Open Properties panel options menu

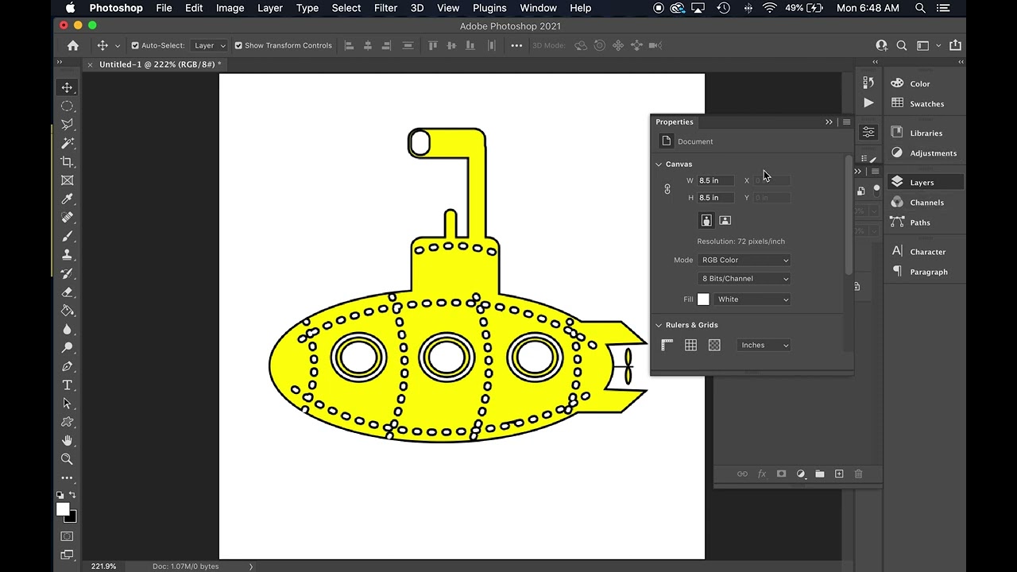(846, 122)
